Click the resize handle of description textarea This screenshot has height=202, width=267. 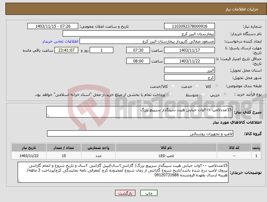(x=48, y=116)
